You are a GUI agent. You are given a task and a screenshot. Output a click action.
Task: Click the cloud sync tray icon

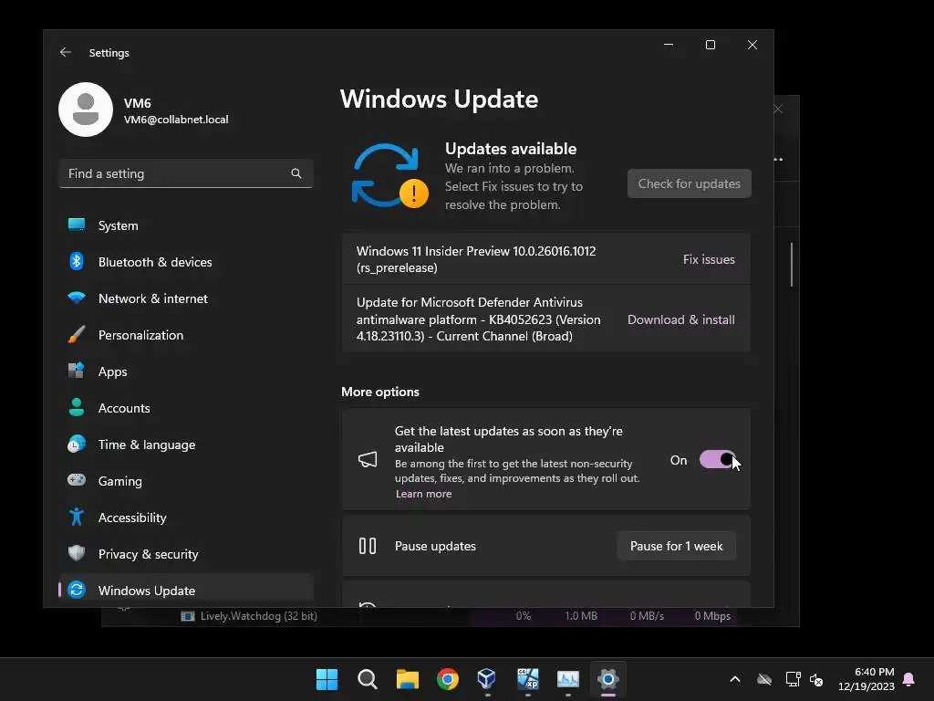click(764, 679)
